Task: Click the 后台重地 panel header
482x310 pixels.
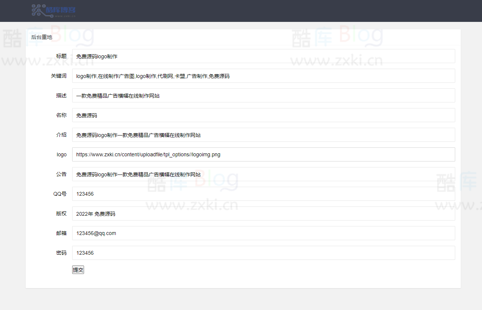Action: [41, 37]
